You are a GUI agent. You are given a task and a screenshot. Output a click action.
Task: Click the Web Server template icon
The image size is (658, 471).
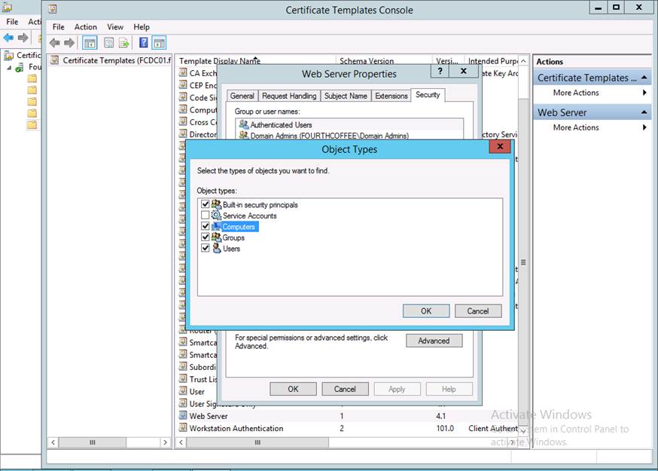(183, 416)
